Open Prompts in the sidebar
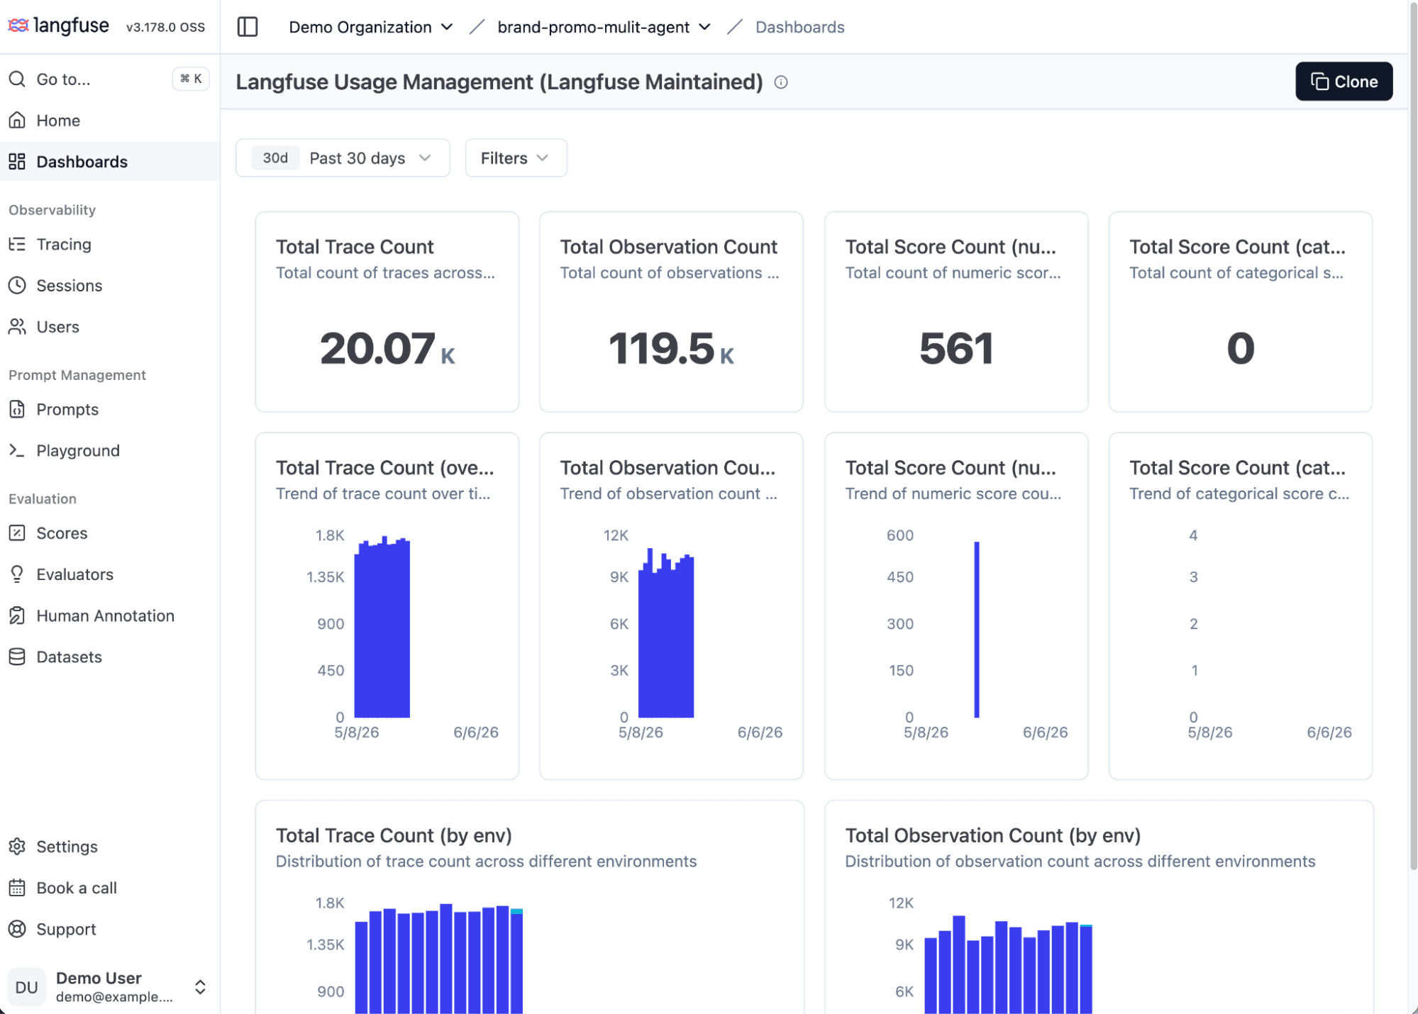The width and height of the screenshot is (1418, 1014). [x=109, y=409]
